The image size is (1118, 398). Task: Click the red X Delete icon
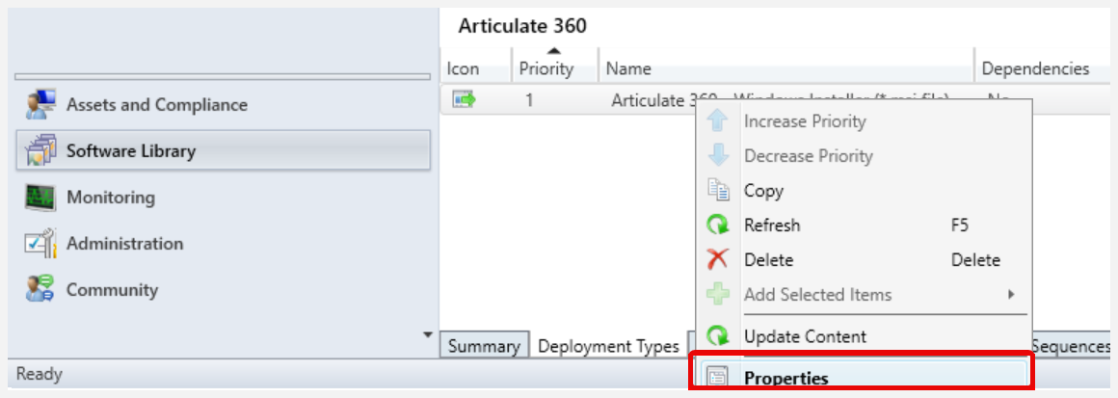click(718, 259)
